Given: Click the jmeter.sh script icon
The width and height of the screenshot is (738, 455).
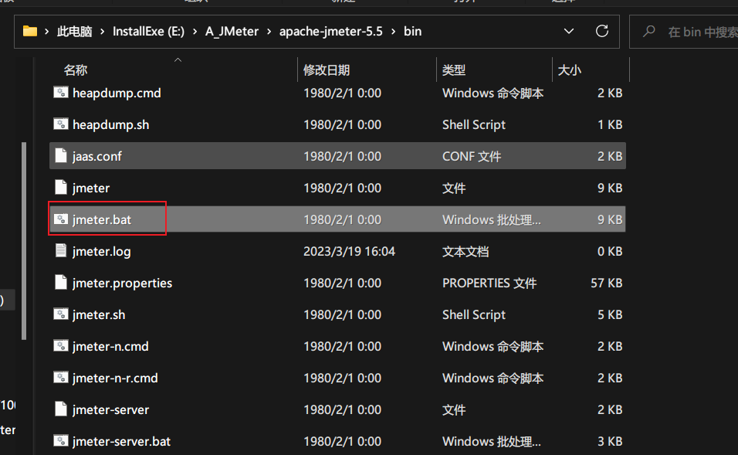Looking at the screenshot, I should point(61,314).
